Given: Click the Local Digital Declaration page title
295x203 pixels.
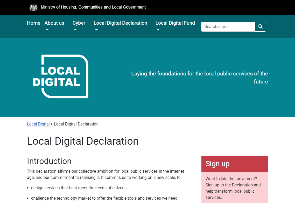Looking at the screenshot, I should point(83,141).
